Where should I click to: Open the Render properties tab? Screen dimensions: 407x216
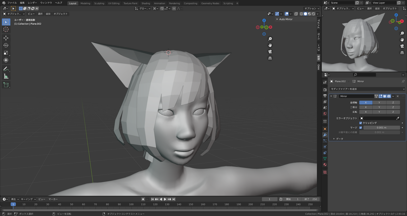tap(325, 90)
